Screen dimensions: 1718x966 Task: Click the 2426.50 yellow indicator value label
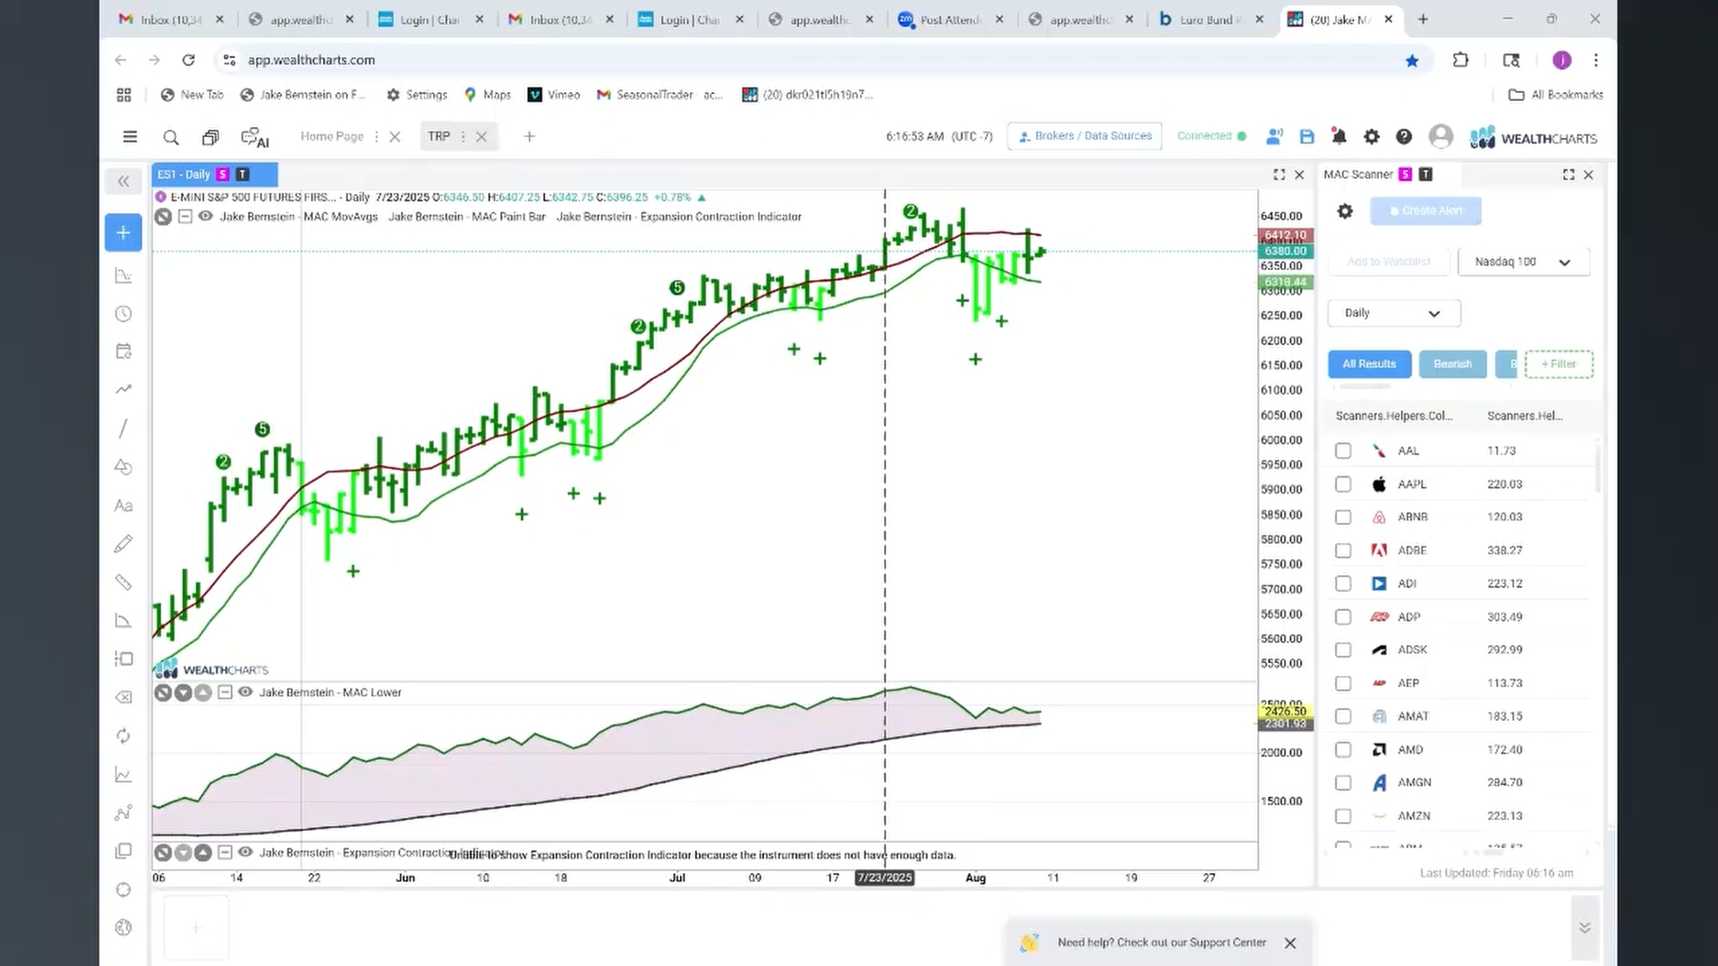(1285, 712)
